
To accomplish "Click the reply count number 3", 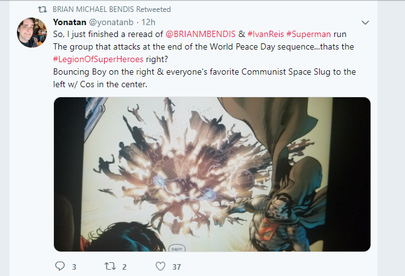I will click(x=74, y=267).
